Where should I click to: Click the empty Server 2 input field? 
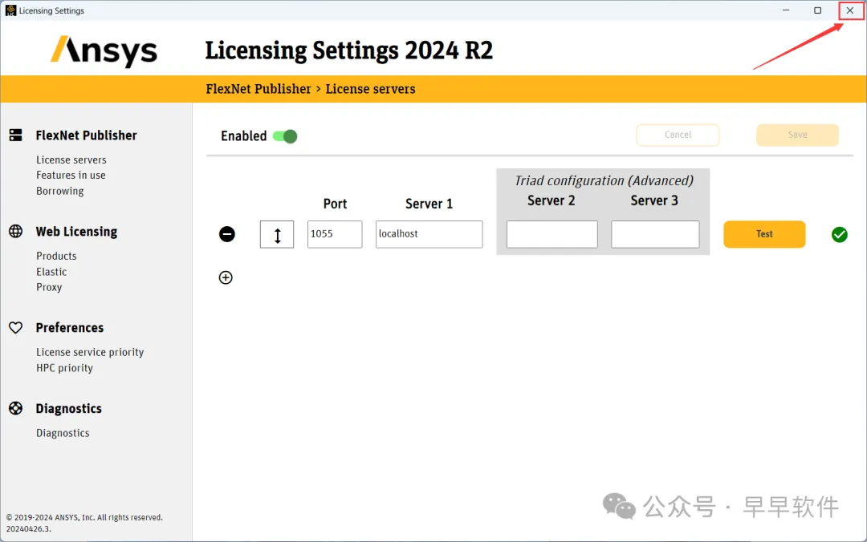pos(552,234)
